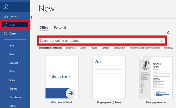The height and width of the screenshot is (108, 176).
Task: Select the Blue grey resume template thumbnail
Action: [156, 77]
